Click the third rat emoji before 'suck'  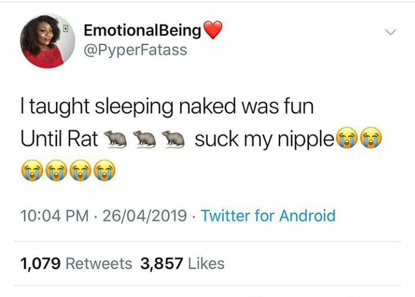[172, 139]
